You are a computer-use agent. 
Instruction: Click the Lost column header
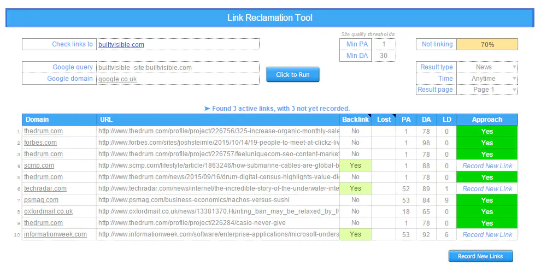384,119
